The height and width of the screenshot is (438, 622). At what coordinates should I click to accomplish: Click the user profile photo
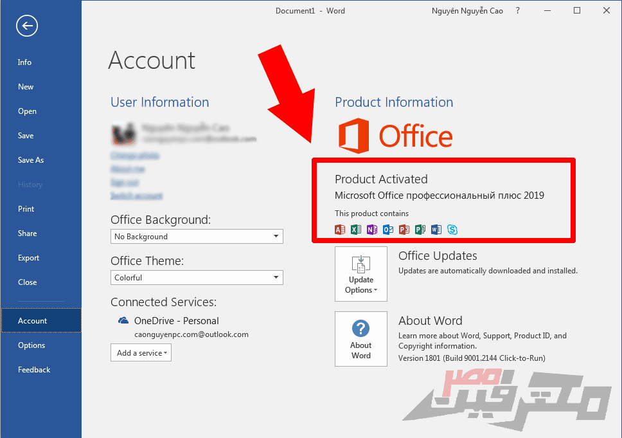tap(123, 133)
